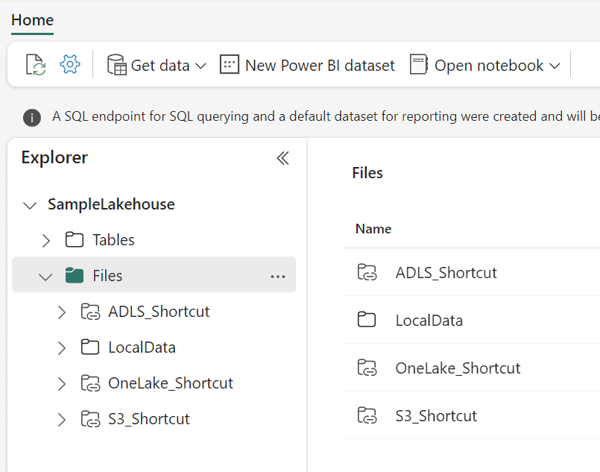
Task: Click the Files heading in the main pane
Action: [367, 173]
